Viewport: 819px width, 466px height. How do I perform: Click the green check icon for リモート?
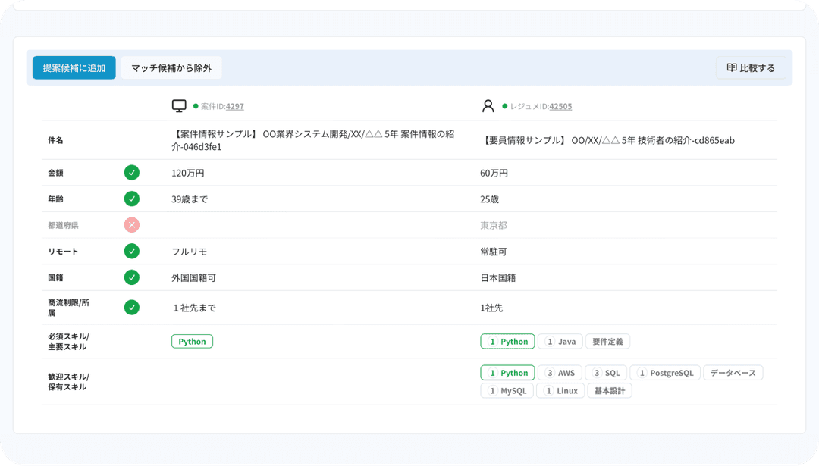132,251
